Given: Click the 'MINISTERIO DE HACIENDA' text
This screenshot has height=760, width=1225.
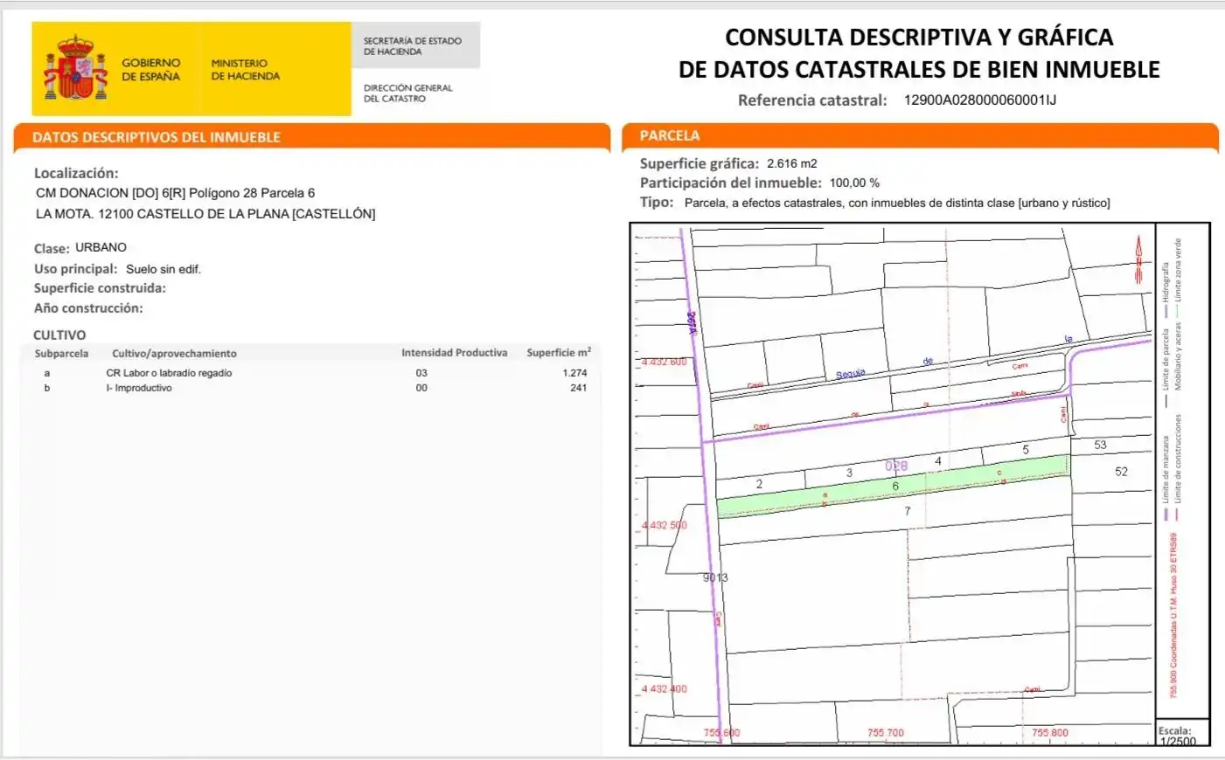Looking at the screenshot, I should point(245,70).
